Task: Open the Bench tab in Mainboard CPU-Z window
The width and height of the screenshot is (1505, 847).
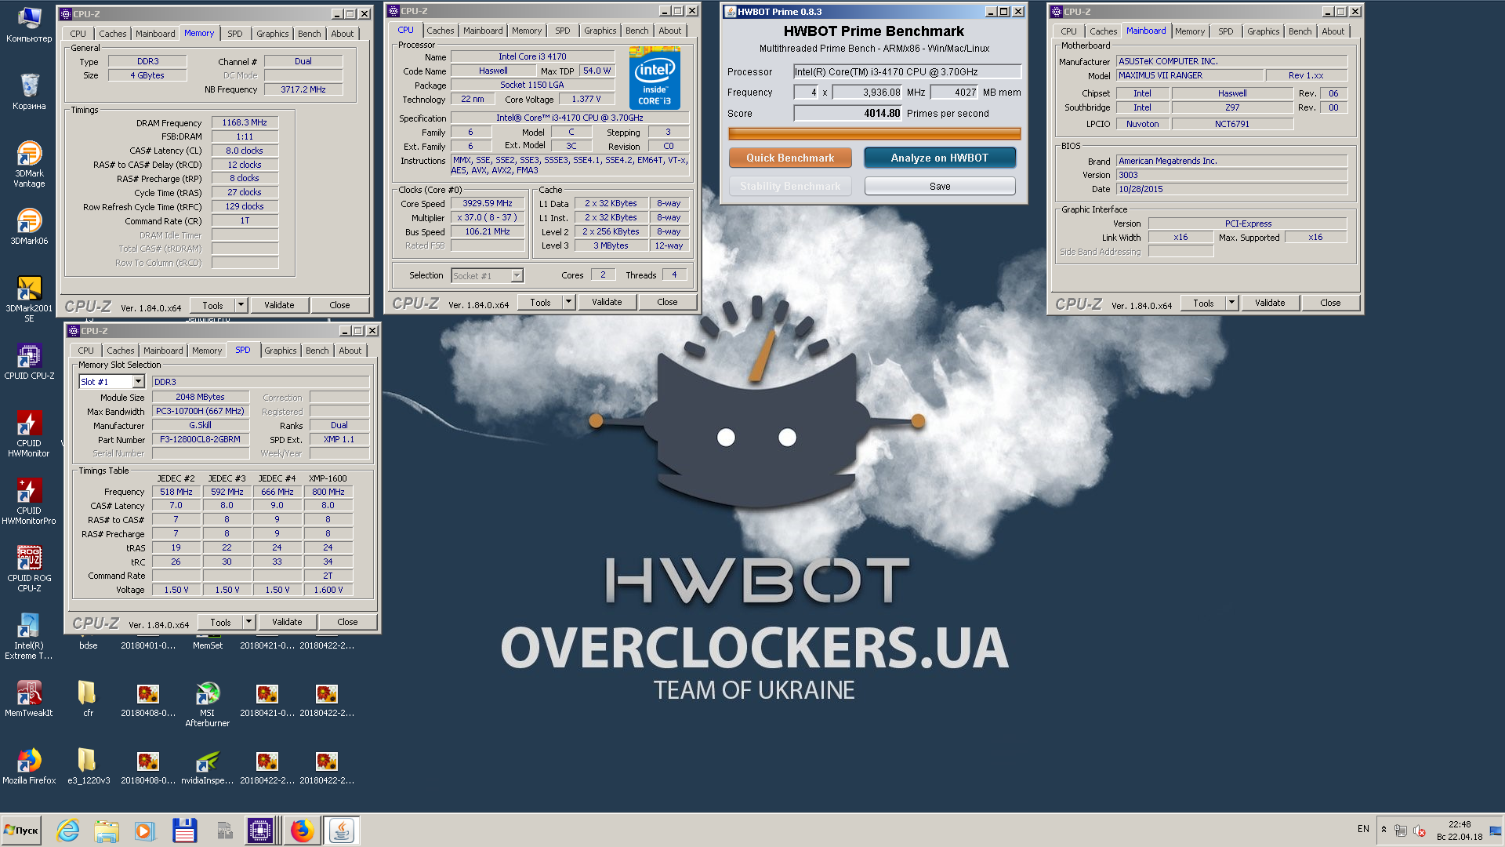Action: 1300,31
